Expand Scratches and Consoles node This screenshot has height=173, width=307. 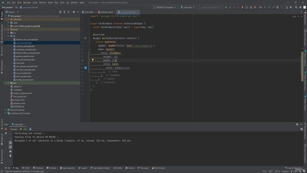5,113
